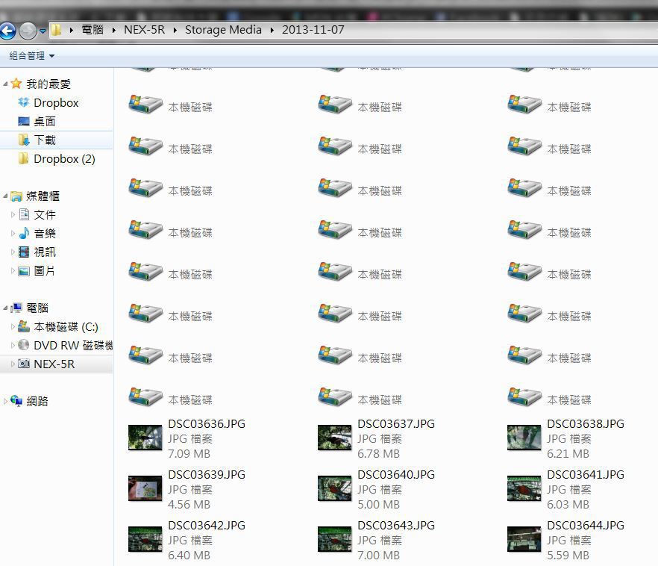Open the Dropbox (2) folder in favorites

63,159
